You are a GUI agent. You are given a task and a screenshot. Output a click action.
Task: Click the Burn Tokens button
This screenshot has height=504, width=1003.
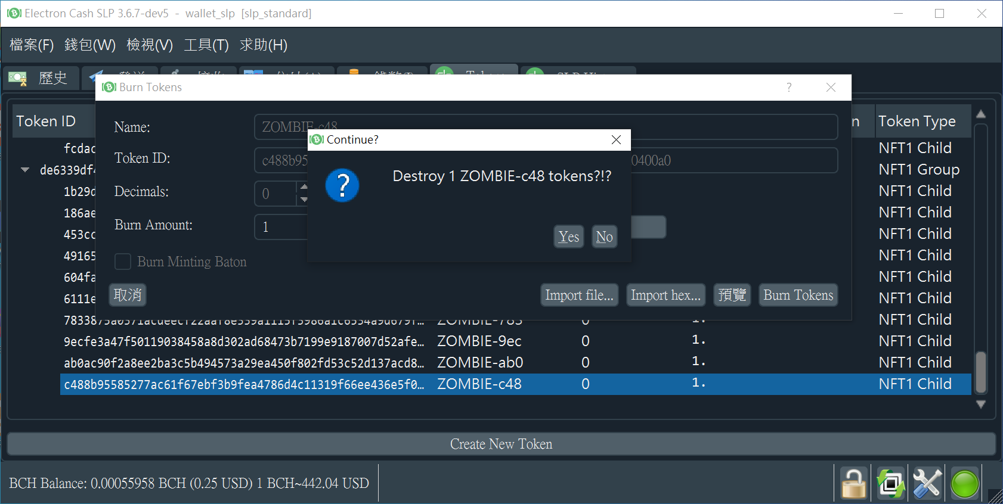(798, 295)
